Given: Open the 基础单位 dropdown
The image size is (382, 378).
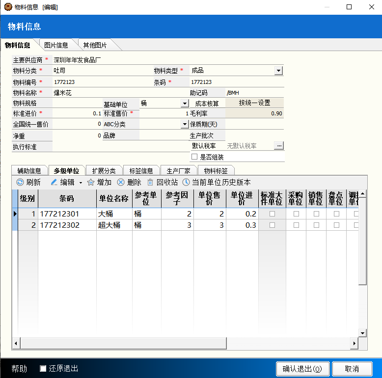Looking at the screenshot, I should pos(185,104).
